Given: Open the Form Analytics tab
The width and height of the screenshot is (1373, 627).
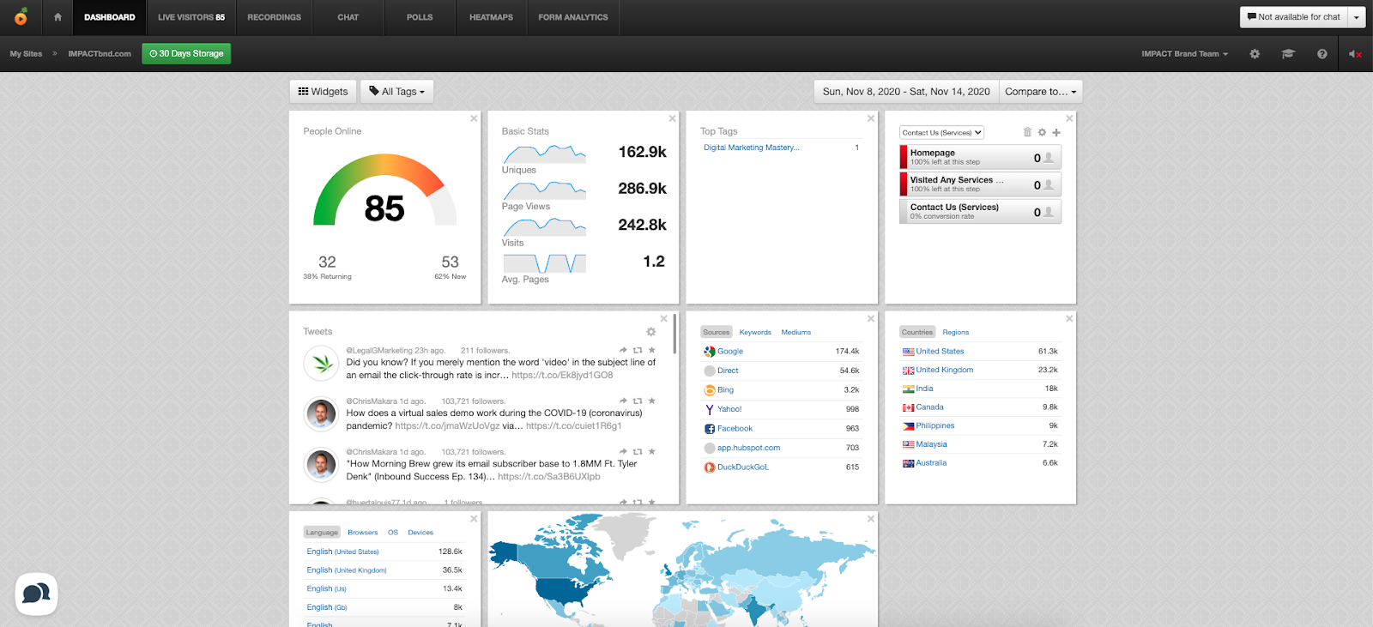Looking at the screenshot, I should [x=573, y=17].
